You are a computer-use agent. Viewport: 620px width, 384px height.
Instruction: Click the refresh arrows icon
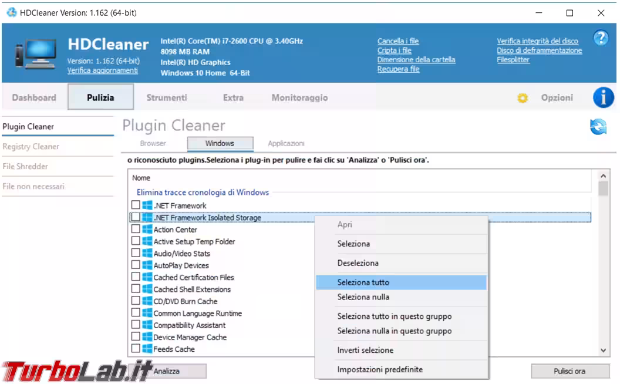pos(598,126)
